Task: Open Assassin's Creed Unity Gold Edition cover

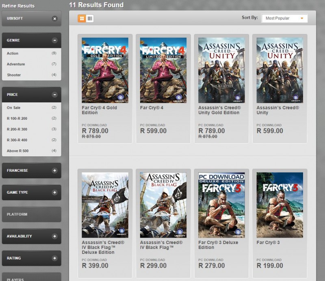Action: (221, 70)
